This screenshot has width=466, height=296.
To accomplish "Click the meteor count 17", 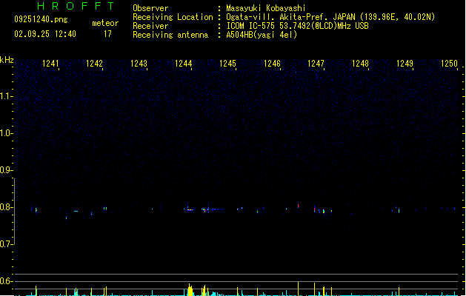I will pos(107,34).
